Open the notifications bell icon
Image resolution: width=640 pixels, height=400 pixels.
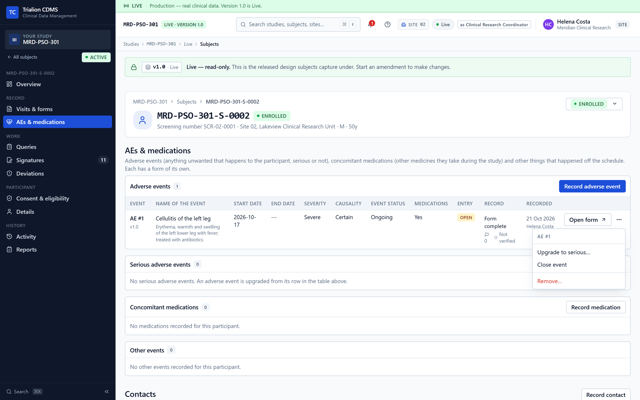(371, 24)
